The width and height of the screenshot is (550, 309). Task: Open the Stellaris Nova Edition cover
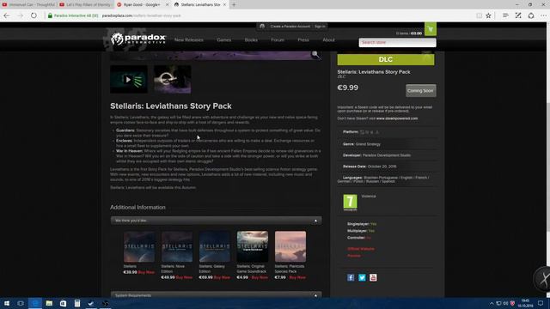pyautogui.click(x=177, y=246)
